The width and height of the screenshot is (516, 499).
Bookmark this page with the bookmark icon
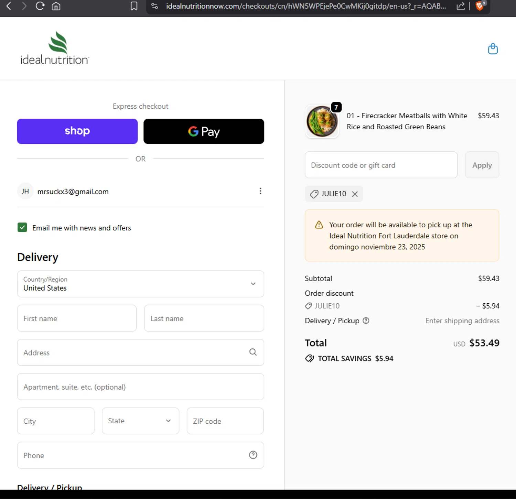coord(134,6)
